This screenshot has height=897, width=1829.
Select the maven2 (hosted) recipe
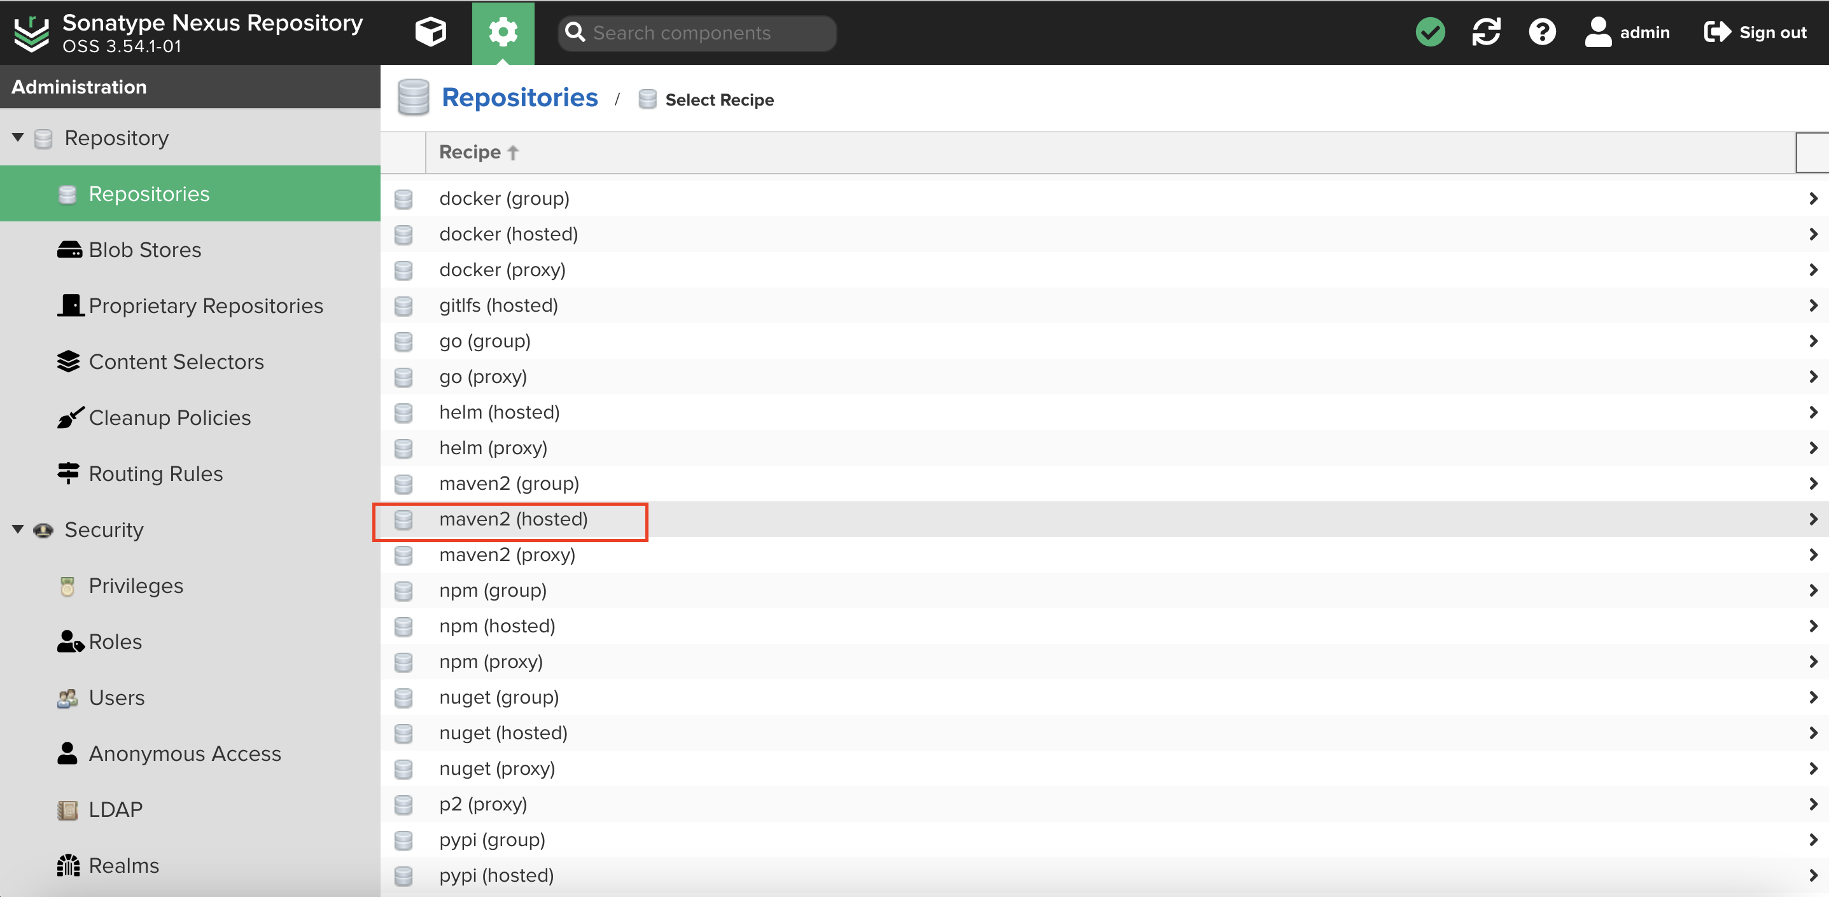(x=1105, y=520)
